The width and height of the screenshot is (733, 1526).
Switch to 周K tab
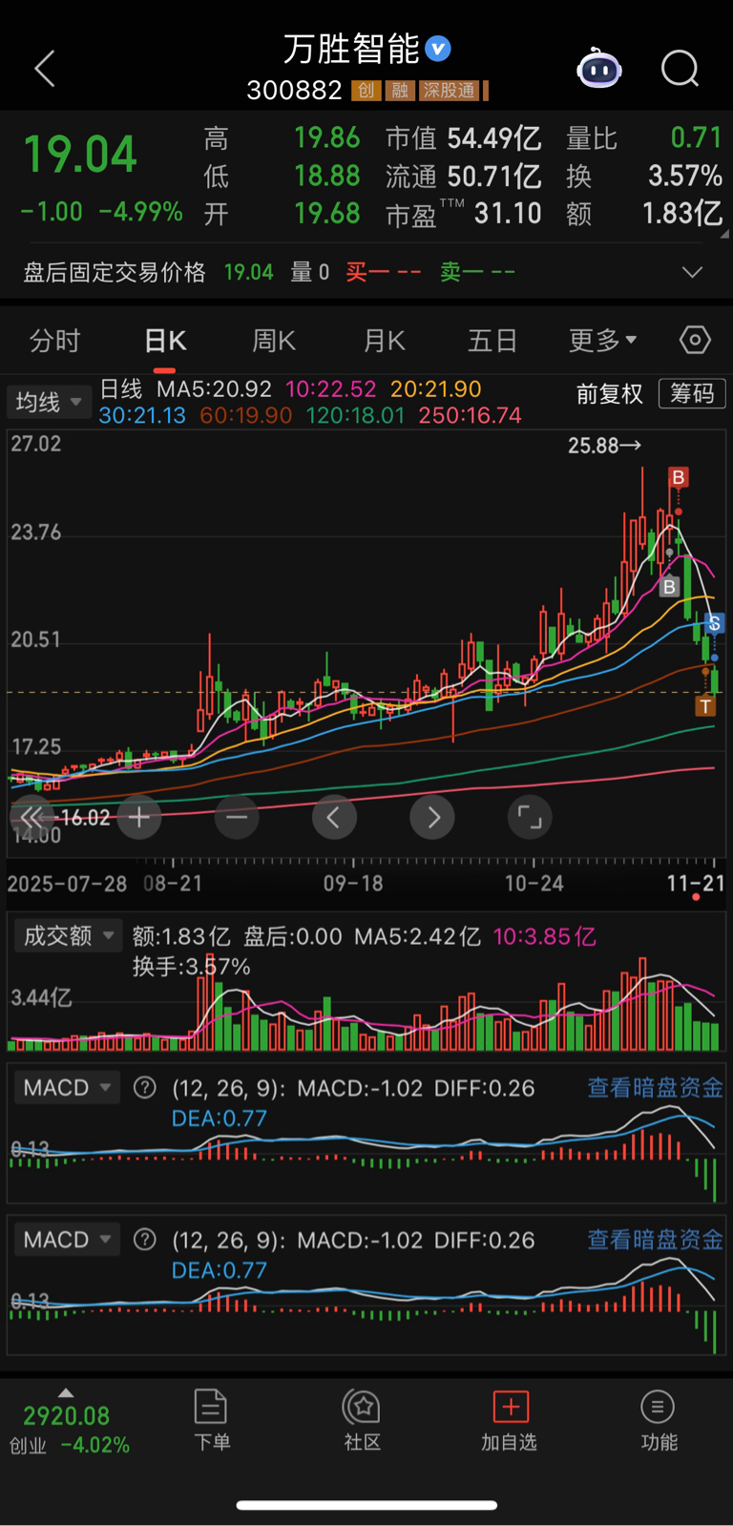(274, 341)
